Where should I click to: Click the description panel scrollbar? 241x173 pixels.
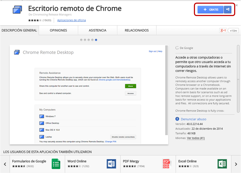pyautogui.click(x=238, y=79)
